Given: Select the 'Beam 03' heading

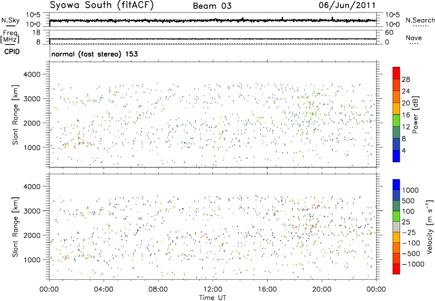Looking at the screenshot, I should coord(212,6).
